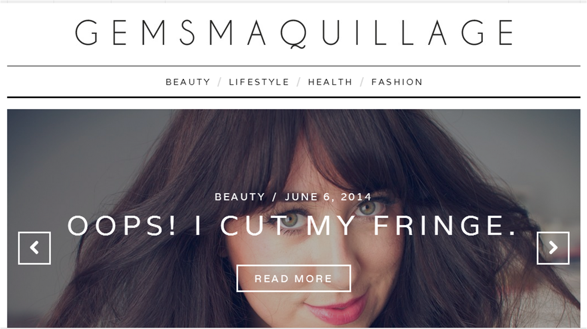Click the thick black divider line under navigation
The width and height of the screenshot is (587, 329).
(294, 97)
